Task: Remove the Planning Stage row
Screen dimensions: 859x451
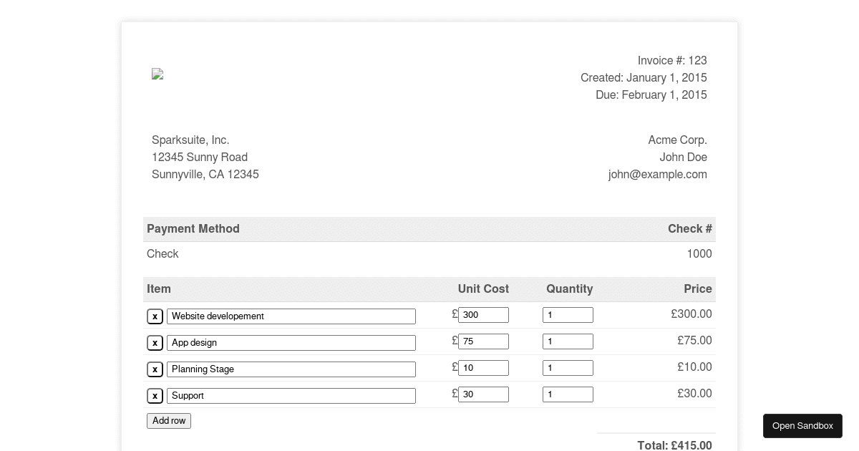Action: 155,369
